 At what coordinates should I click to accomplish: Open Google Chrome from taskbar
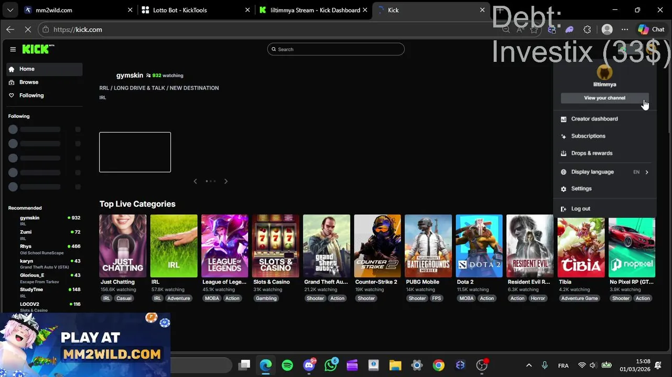[439, 365]
